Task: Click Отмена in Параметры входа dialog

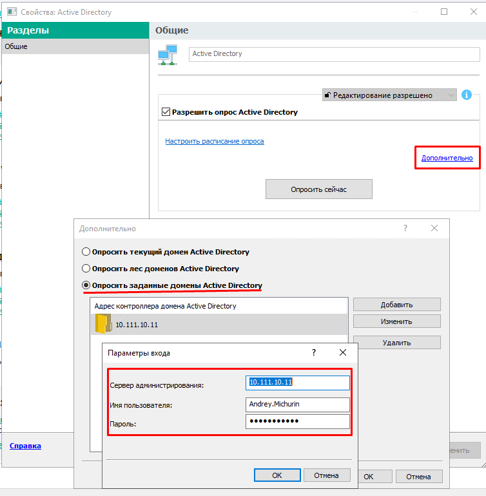Action: 326,475
